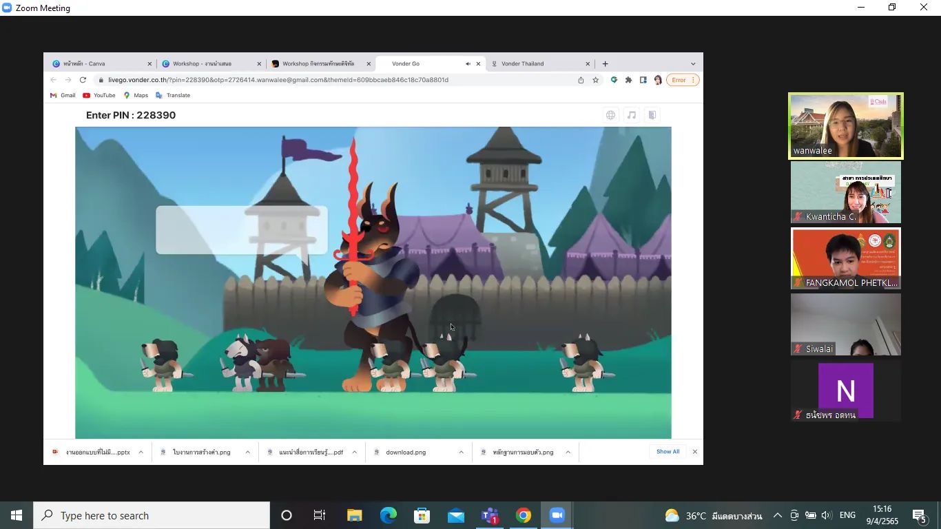Select wanwalee video thumbnail
The image size is (941, 529).
[x=846, y=126]
